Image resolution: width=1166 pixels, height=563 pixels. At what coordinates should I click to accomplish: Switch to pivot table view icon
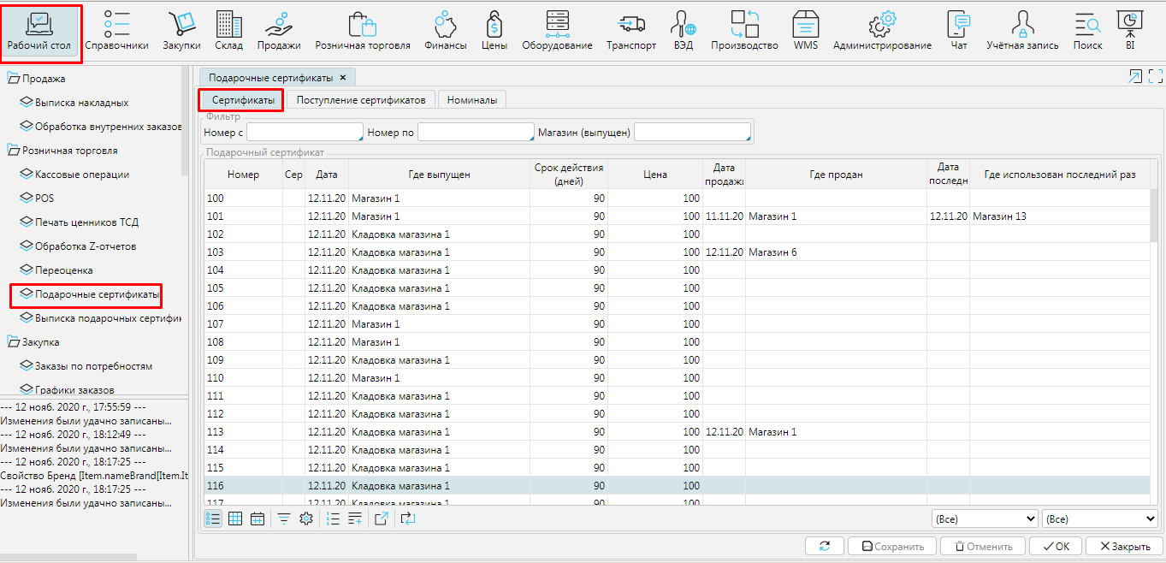(x=235, y=519)
